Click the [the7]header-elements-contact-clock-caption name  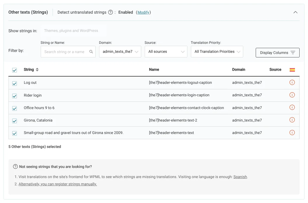[x=187, y=108]
